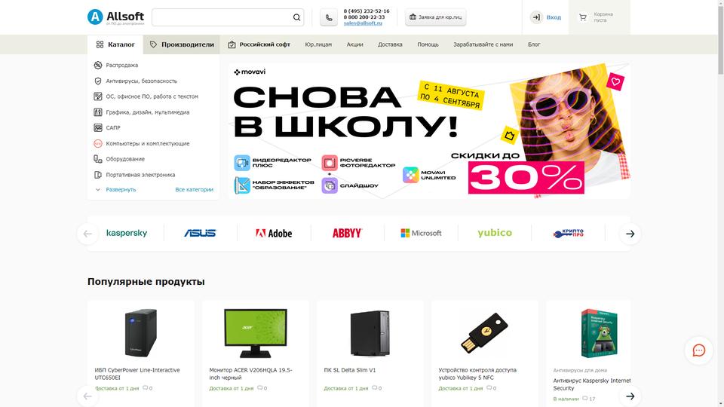Click into the search input field

[222, 17]
